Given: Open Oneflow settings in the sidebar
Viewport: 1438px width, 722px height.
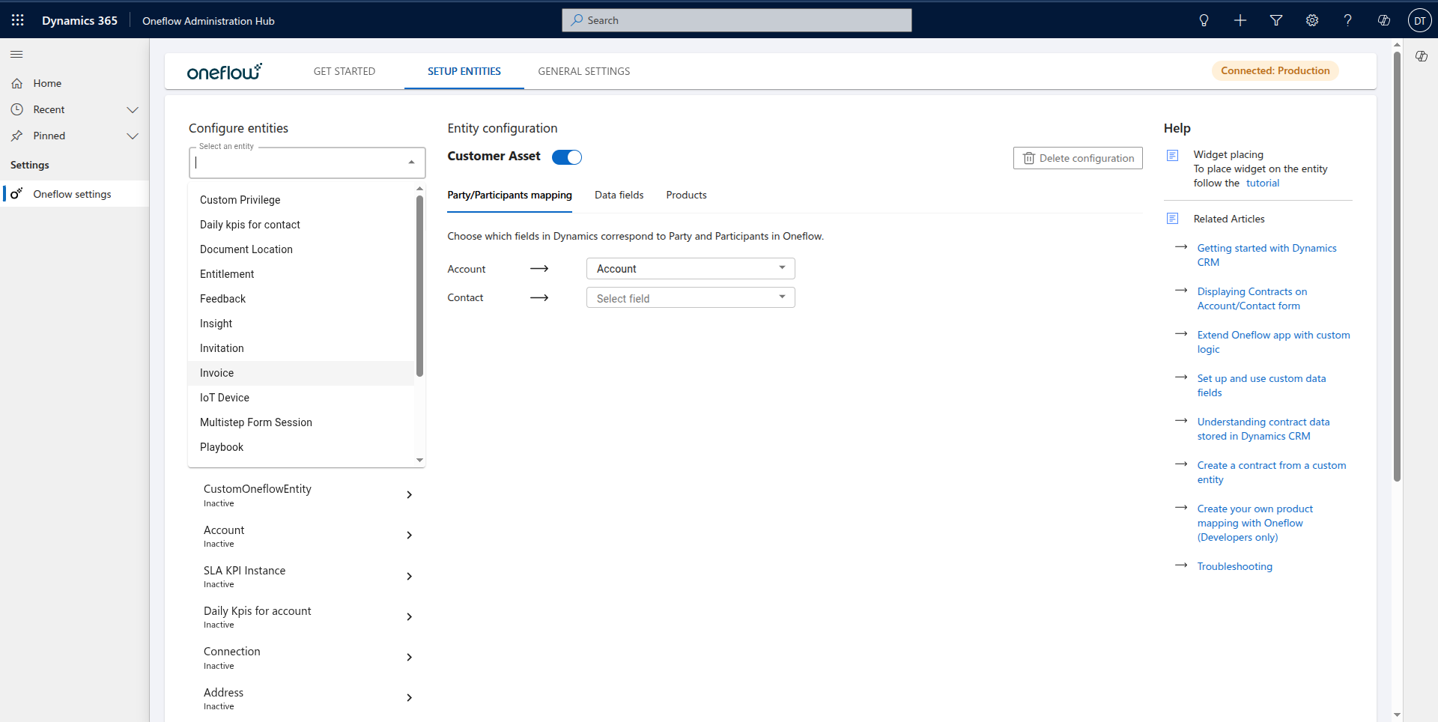Looking at the screenshot, I should tap(75, 194).
